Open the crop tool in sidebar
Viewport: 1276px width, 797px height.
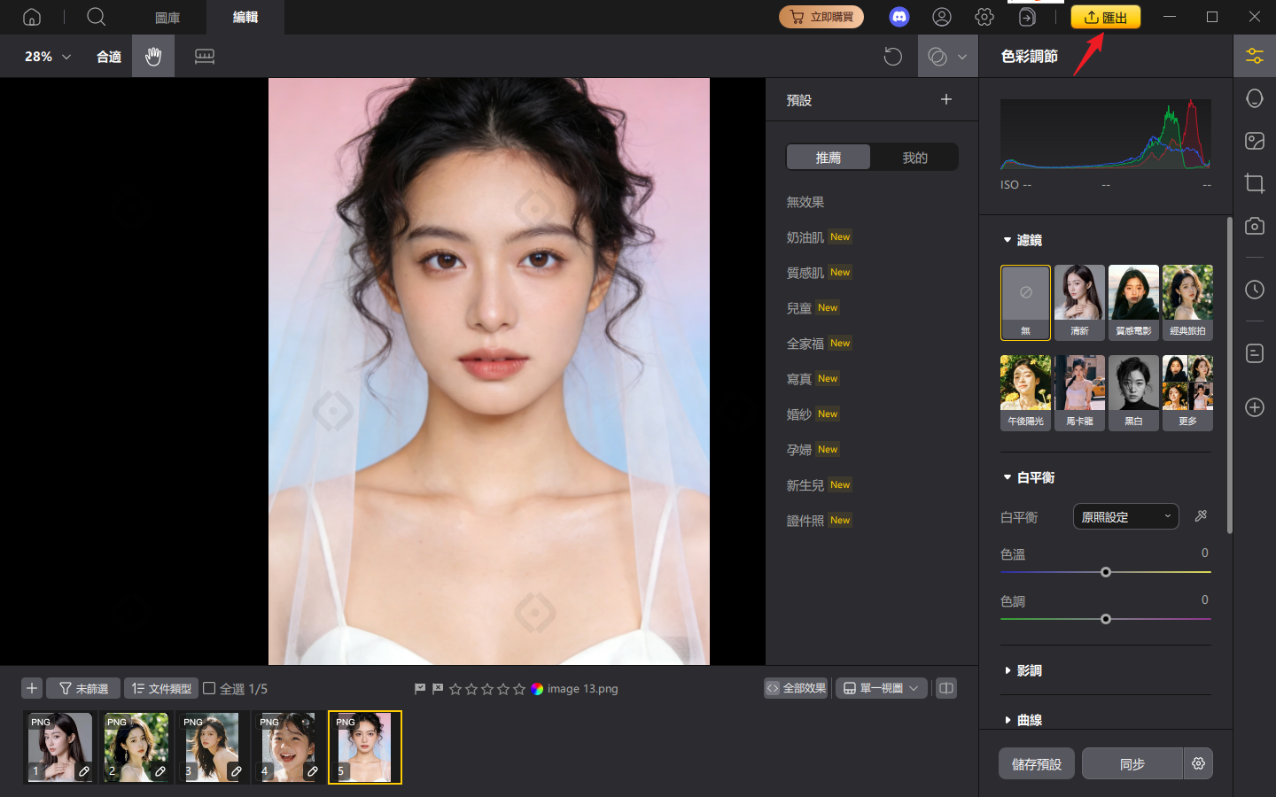(x=1254, y=183)
